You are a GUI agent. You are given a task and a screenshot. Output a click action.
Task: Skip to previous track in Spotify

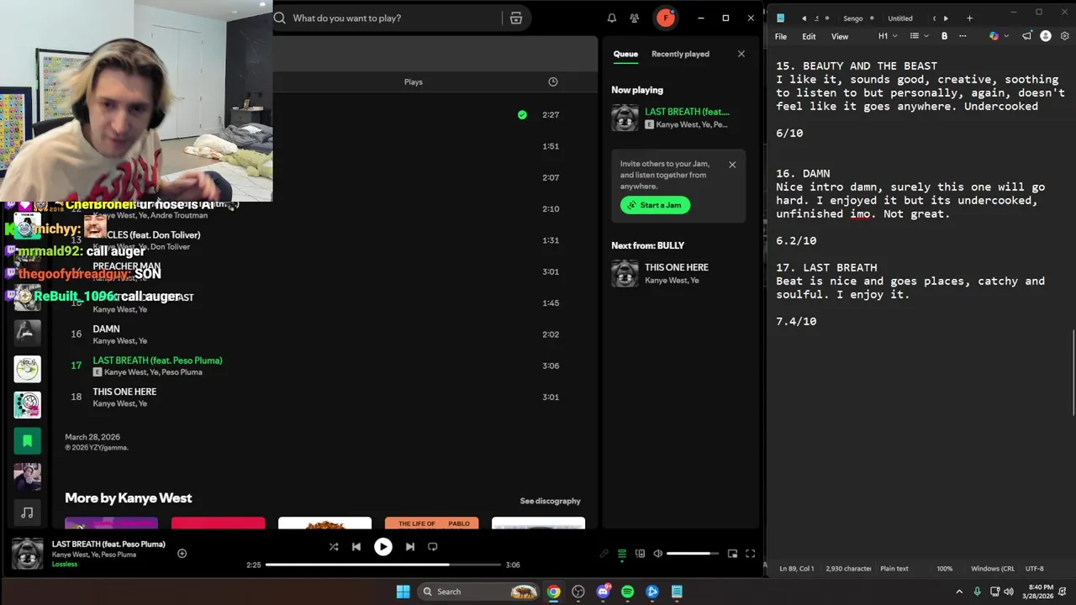point(356,546)
